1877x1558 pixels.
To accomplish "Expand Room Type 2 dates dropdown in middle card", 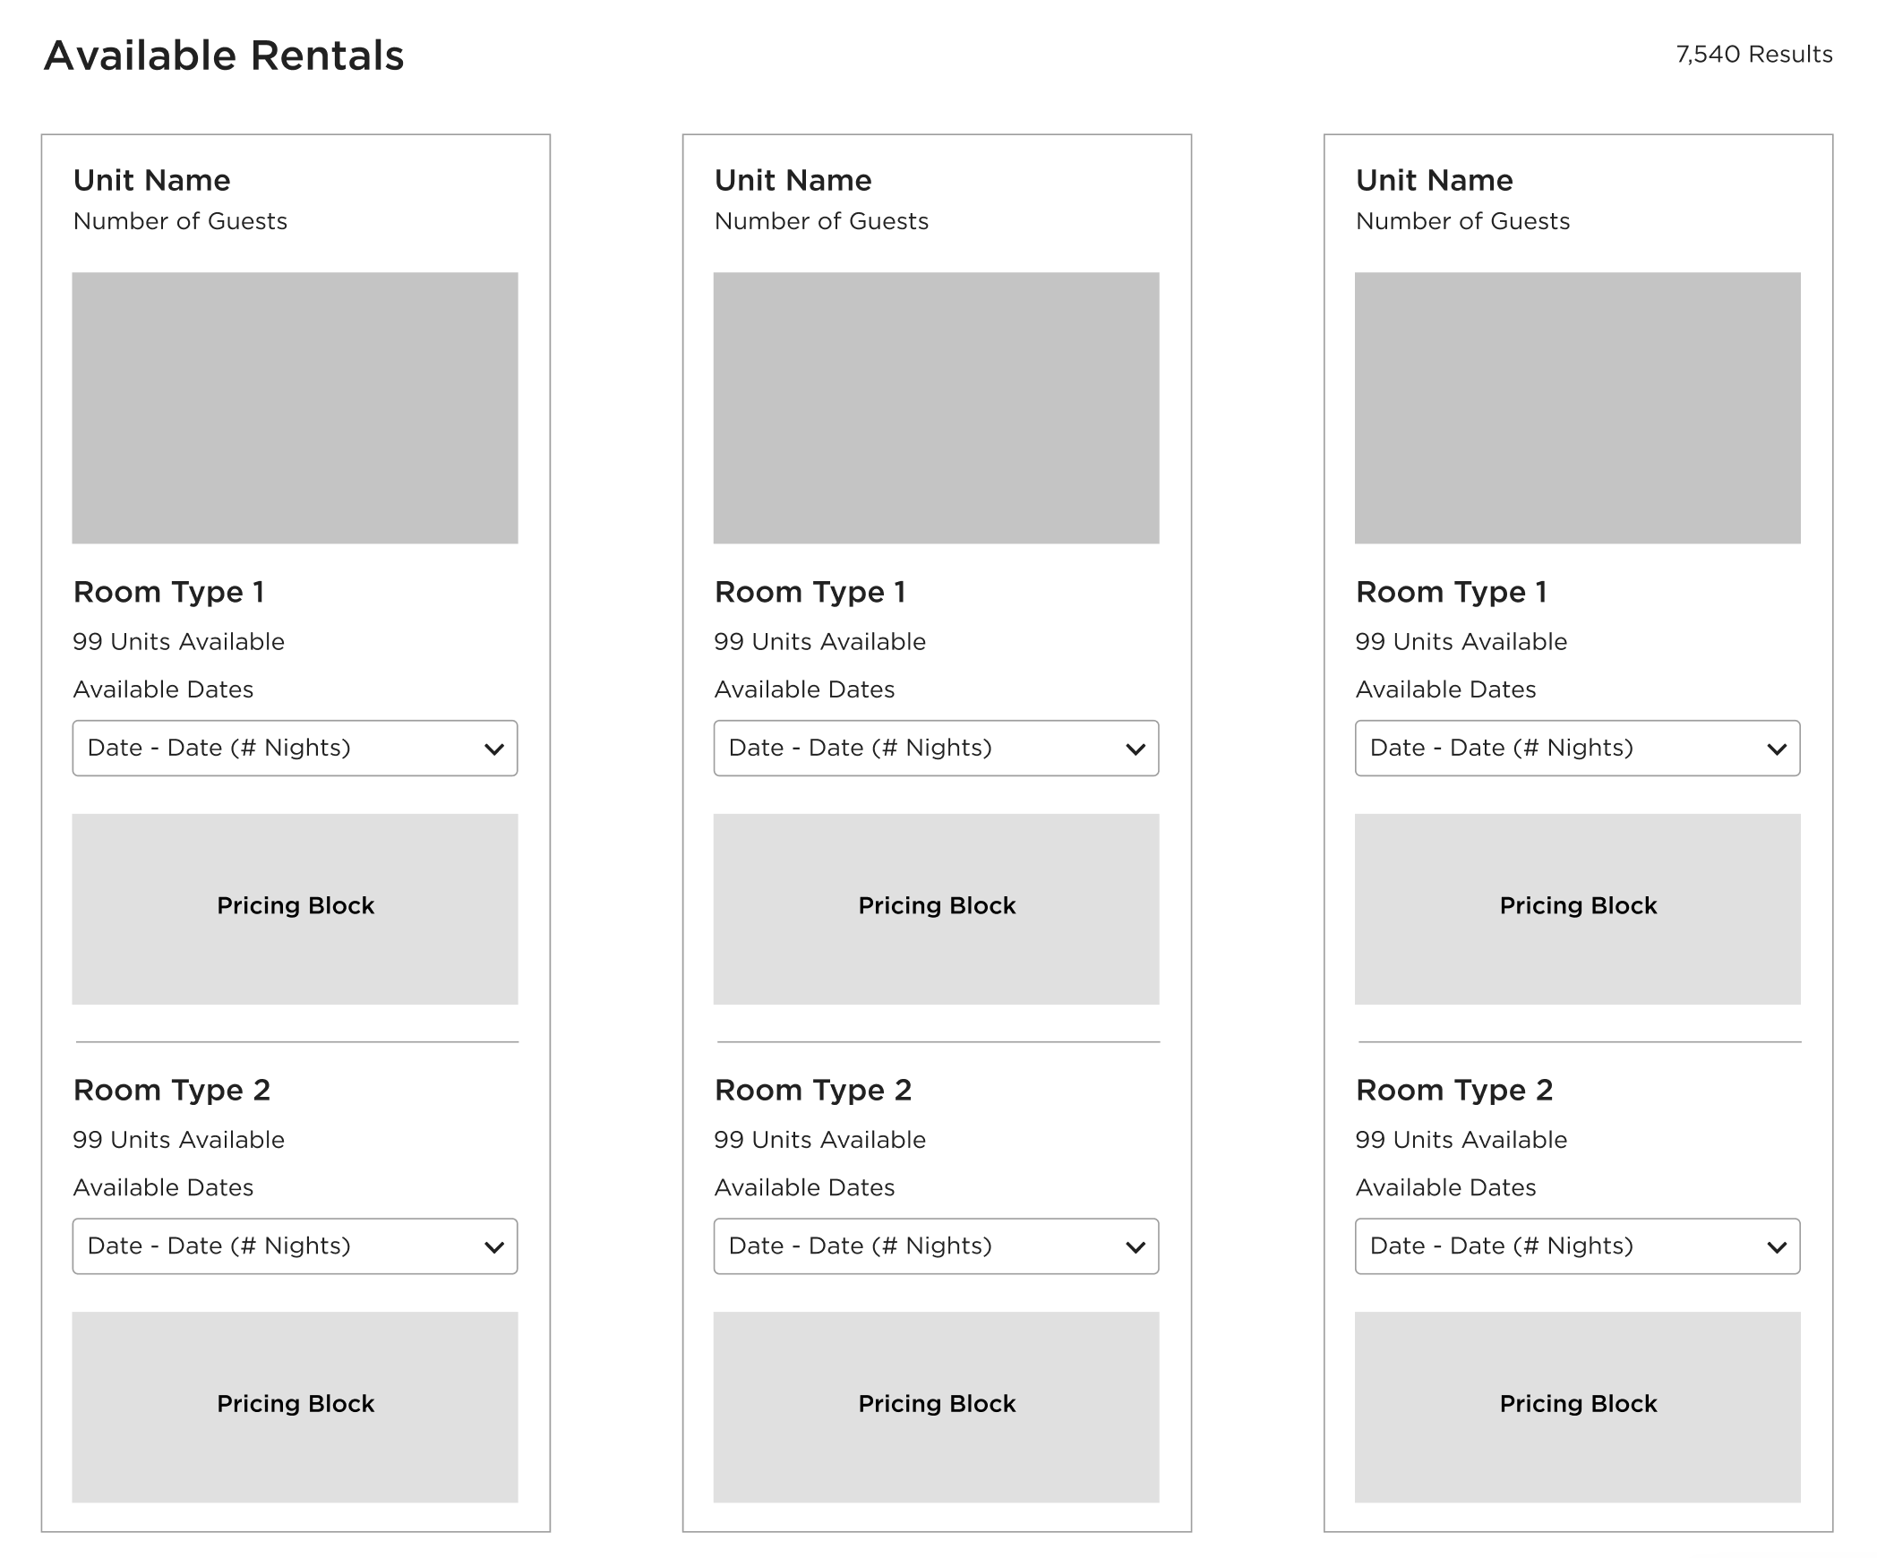I will [x=936, y=1246].
